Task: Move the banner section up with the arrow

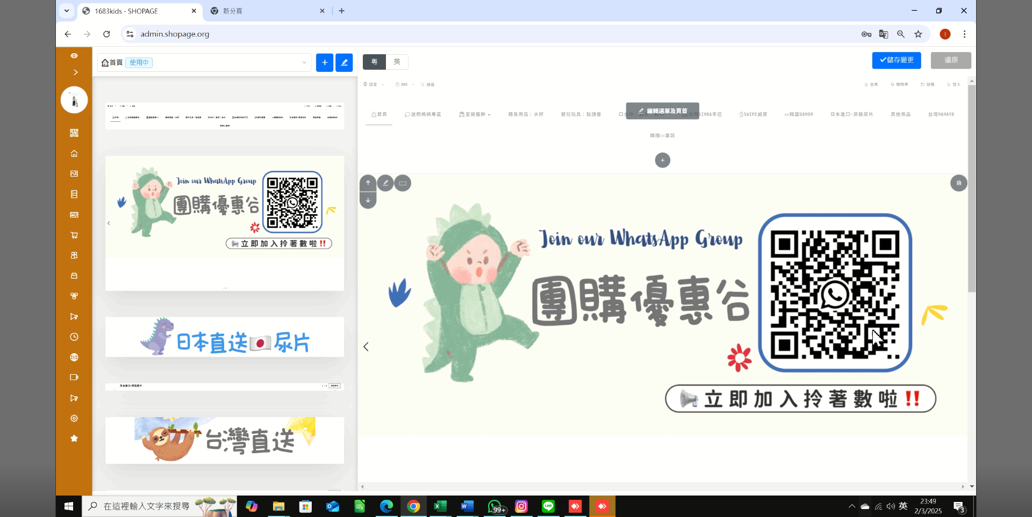Action: pyautogui.click(x=368, y=183)
